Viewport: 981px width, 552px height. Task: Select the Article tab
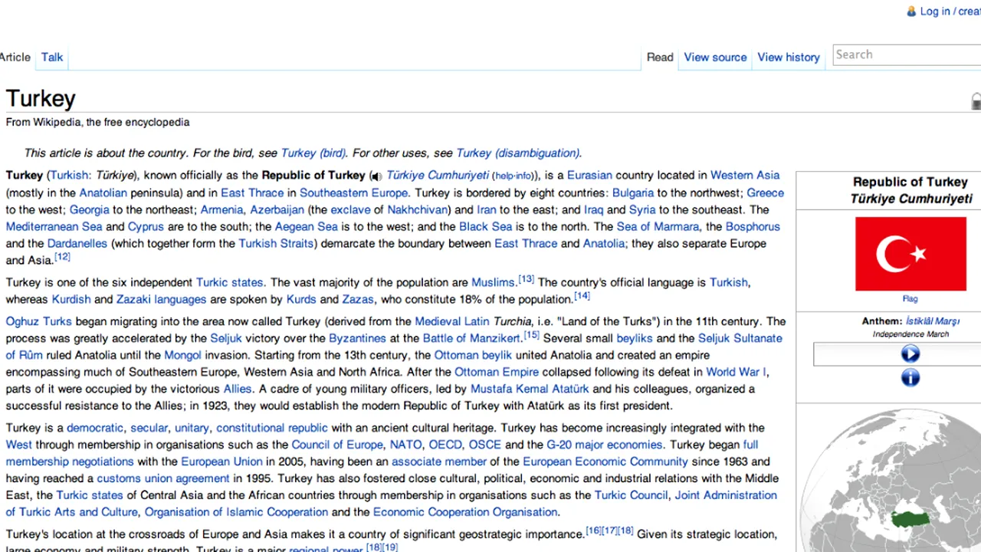point(15,57)
